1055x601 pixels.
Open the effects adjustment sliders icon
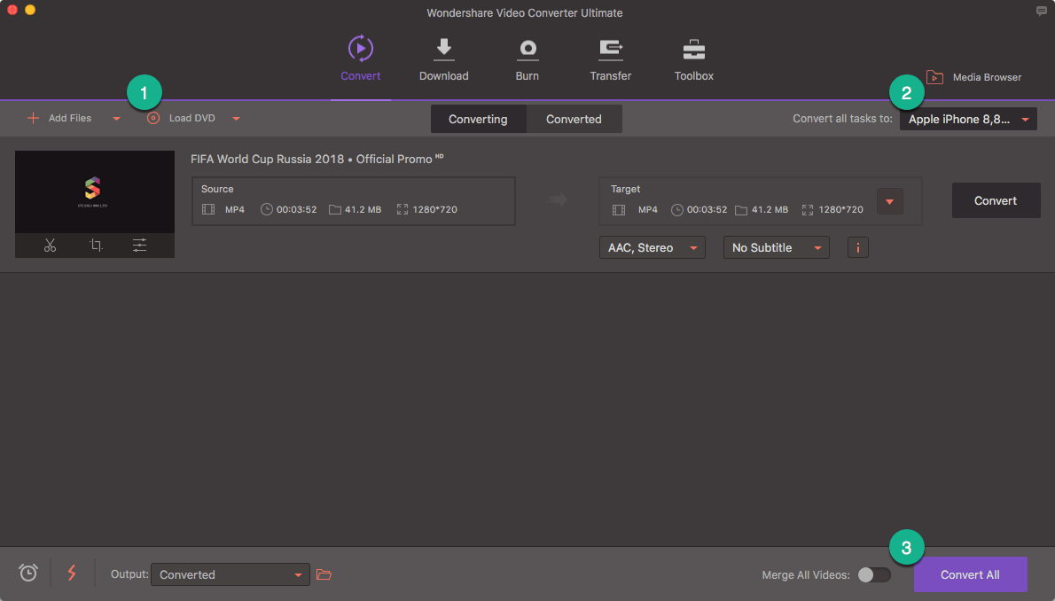[x=139, y=245]
